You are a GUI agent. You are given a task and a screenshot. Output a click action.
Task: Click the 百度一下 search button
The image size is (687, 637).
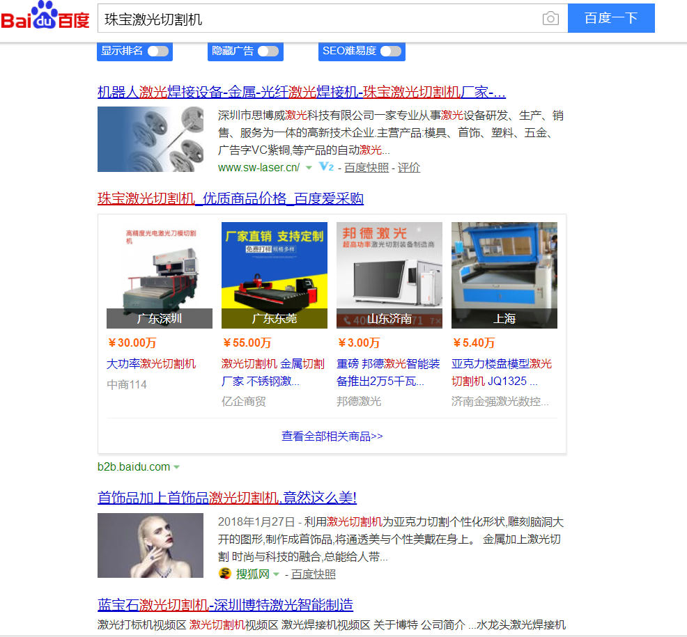[611, 18]
